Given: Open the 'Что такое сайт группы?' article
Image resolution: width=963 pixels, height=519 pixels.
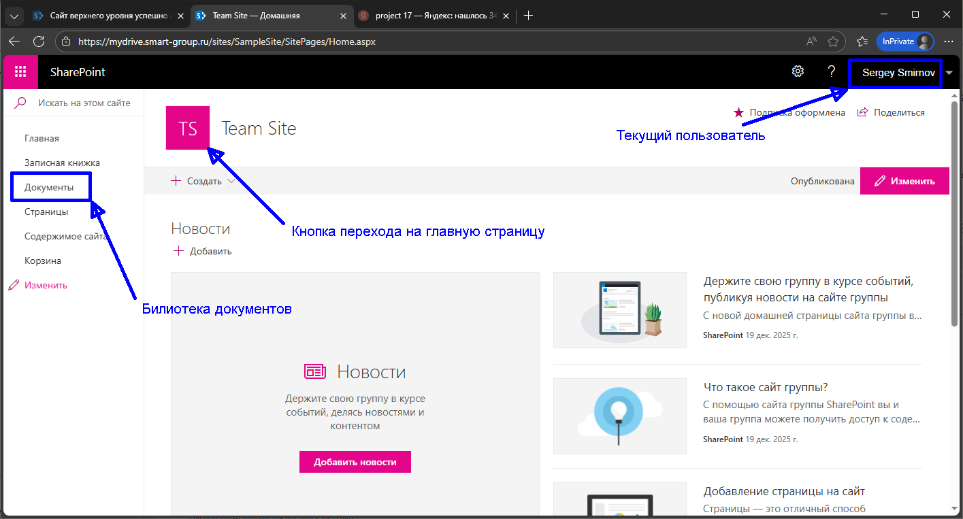Looking at the screenshot, I should pos(765,387).
